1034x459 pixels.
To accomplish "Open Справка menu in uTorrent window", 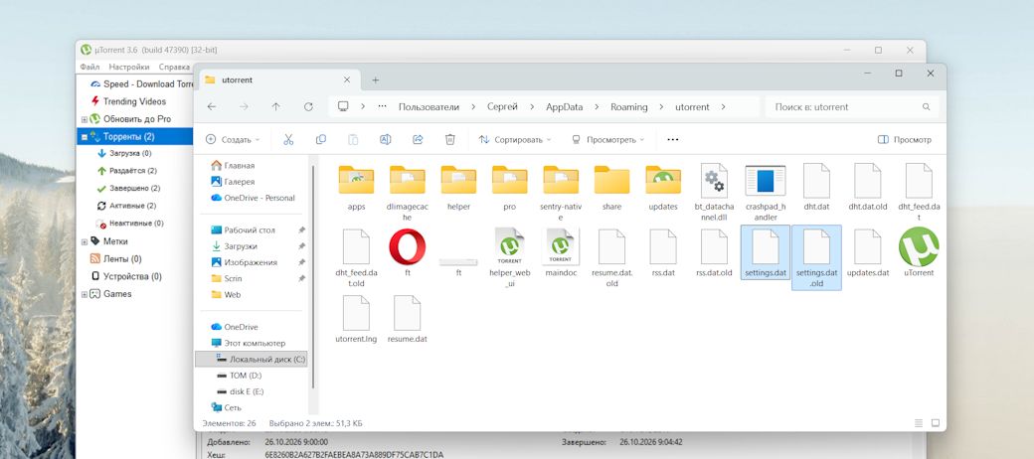I will (x=175, y=67).
